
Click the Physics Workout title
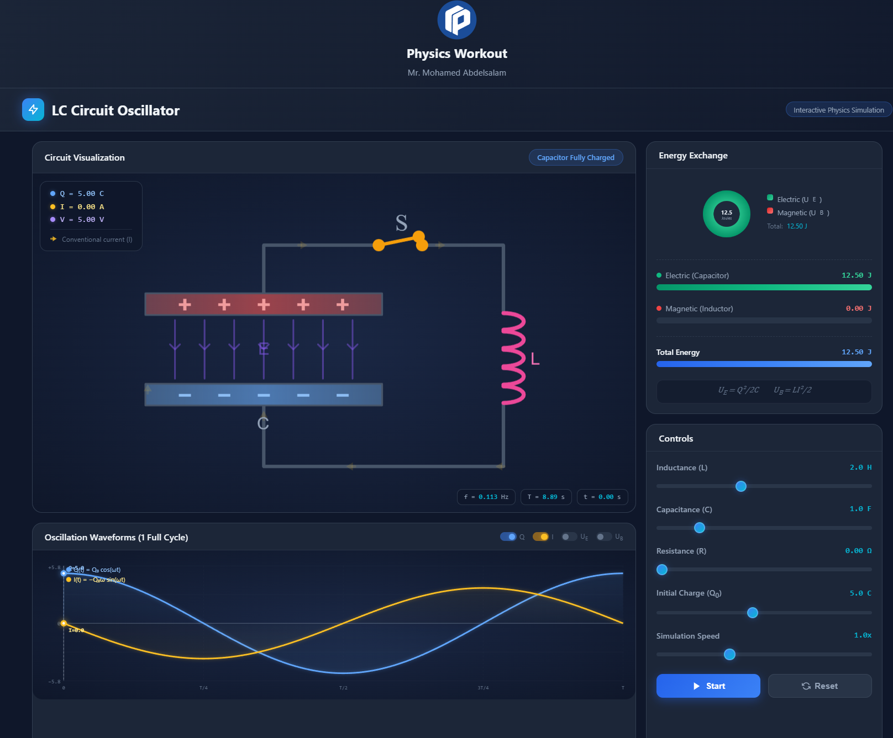click(x=456, y=54)
